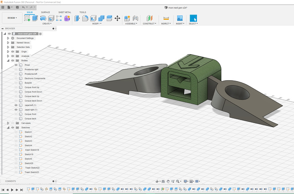Click the Measure tool under Inspect

tap(166, 18)
